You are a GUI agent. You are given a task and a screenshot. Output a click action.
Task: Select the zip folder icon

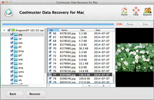point(16,63)
